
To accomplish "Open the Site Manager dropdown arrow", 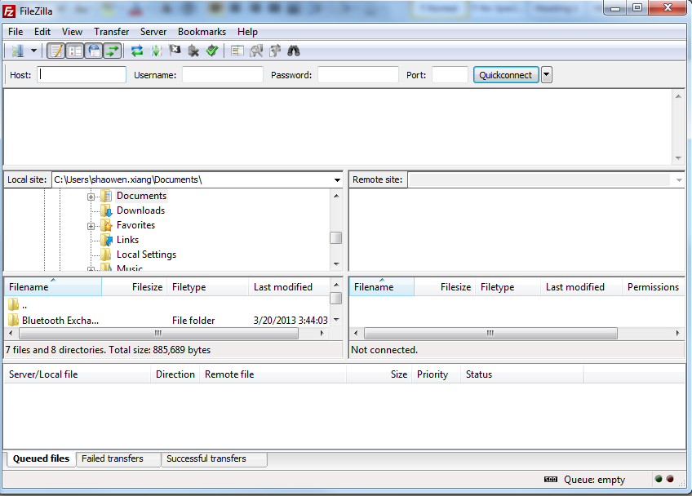I will pos(33,51).
